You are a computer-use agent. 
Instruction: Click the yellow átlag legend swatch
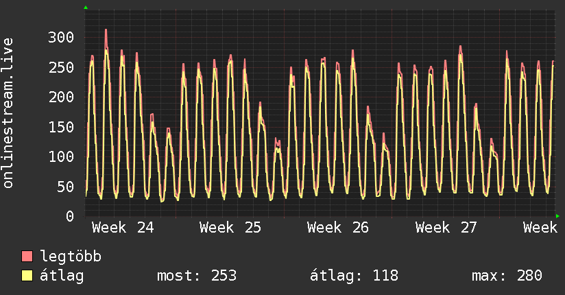click(x=27, y=276)
